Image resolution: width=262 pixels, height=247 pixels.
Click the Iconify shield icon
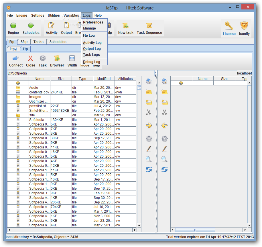pos(244,26)
